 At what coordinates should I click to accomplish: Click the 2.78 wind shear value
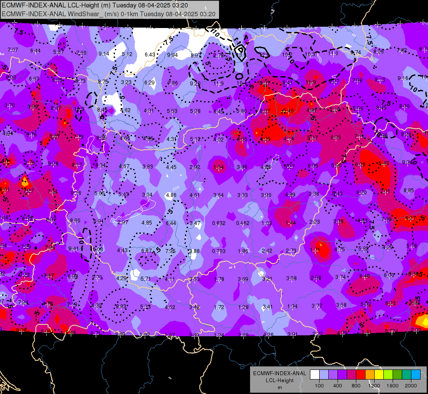coord(218,56)
